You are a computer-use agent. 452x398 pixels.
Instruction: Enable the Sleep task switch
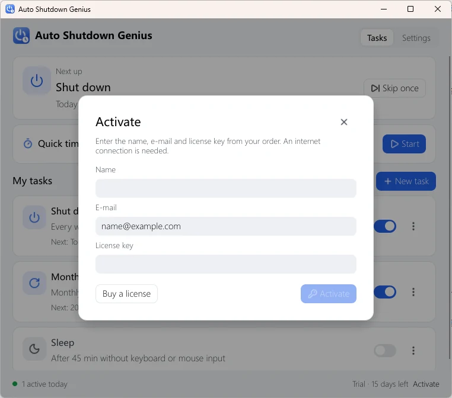coord(385,351)
